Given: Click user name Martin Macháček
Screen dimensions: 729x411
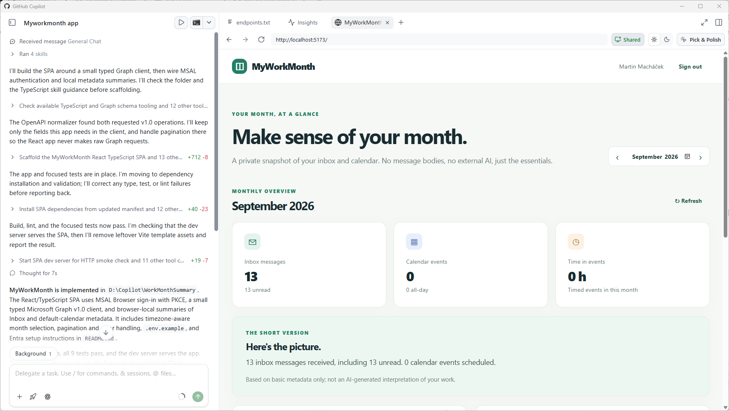Looking at the screenshot, I should (641, 67).
